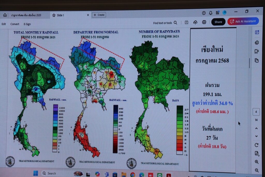Screen dimensions: 265x177
Task: Click the Home icon in tab bar
Action: click(x=5, y=15)
